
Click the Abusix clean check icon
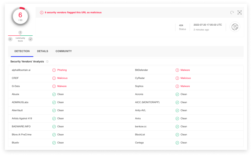click(54, 94)
